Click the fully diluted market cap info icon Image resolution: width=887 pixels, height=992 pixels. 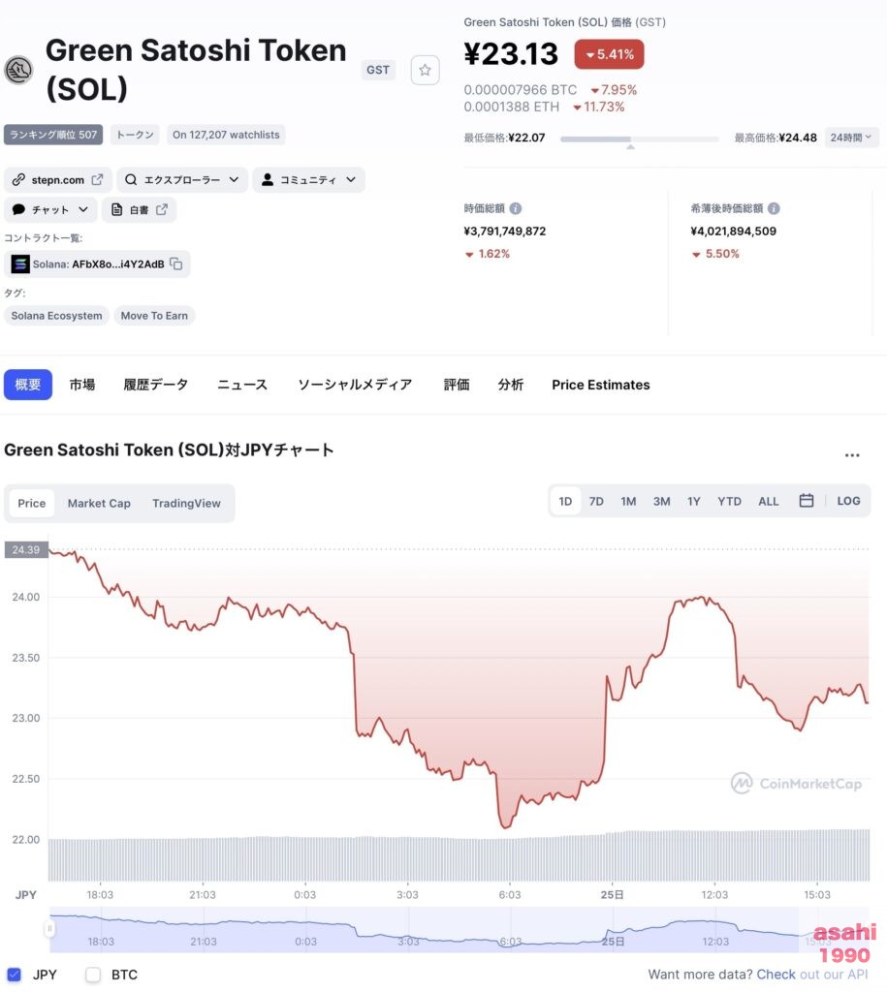tap(774, 208)
